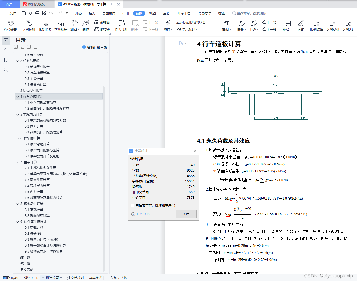Open the 文件 menu
The height and width of the screenshot is (281, 357).
pos(10,13)
